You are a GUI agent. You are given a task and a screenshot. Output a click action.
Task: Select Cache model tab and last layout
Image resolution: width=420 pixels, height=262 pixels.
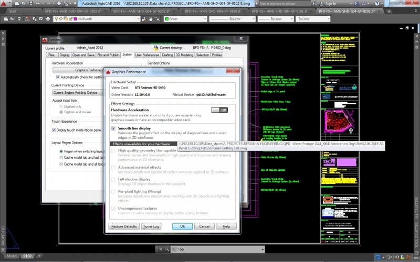pyautogui.click(x=61, y=158)
